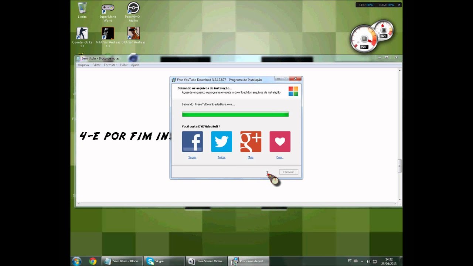Show hidden tray icons arrow

[362, 261]
